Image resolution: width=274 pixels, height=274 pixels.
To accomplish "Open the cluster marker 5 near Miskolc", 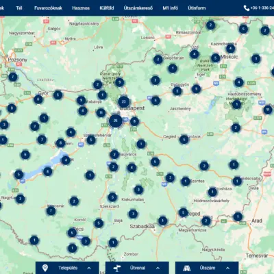I will 215,58.
